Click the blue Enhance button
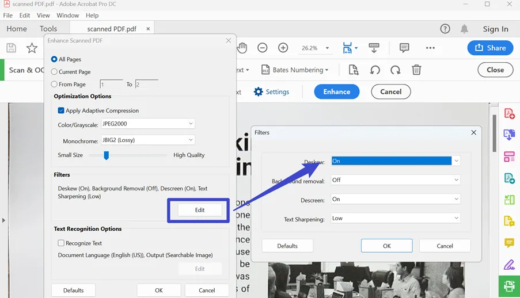 click(x=337, y=91)
